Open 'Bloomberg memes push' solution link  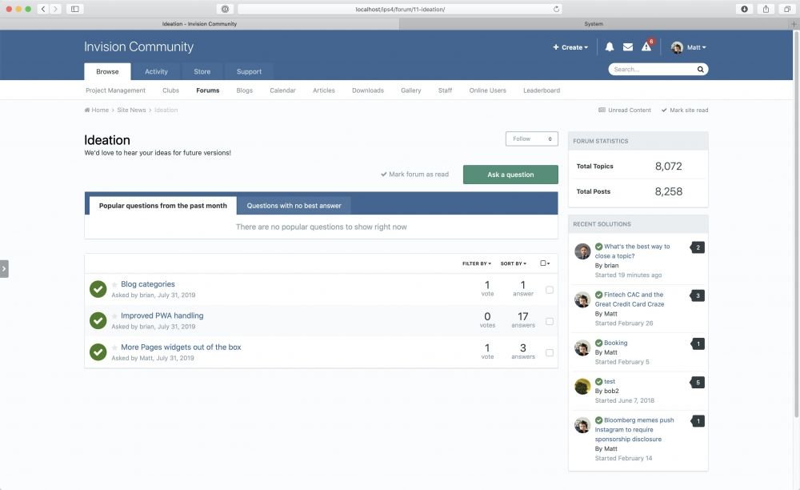click(634, 429)
